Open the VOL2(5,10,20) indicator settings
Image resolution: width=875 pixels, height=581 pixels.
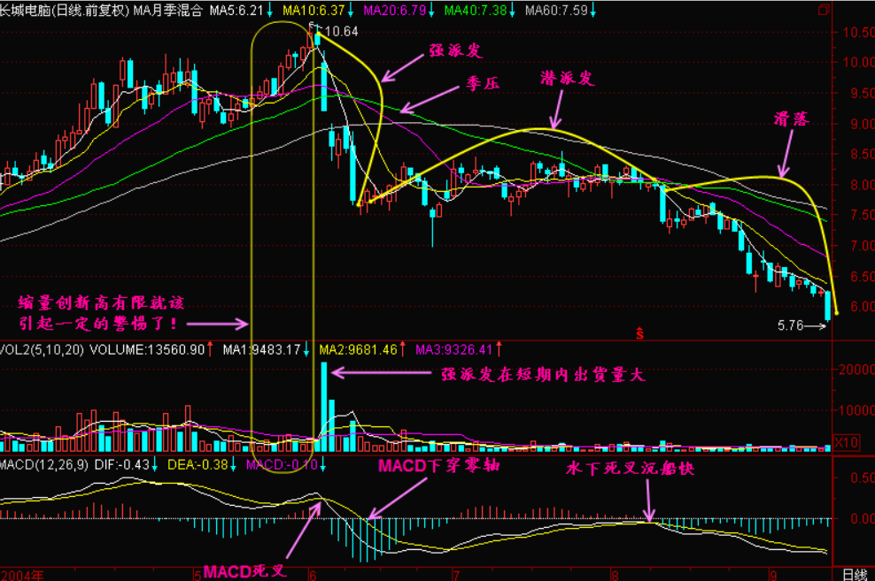coord(43,349)
